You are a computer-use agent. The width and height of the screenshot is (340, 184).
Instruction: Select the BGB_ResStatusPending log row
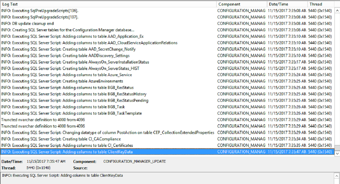[x=167, y=100]
